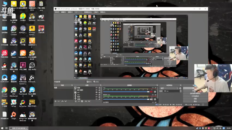Viewport: 232px width, 130px height.
Task: Toggle lock on 窗口捕获 source
Action: coord(99,90)
